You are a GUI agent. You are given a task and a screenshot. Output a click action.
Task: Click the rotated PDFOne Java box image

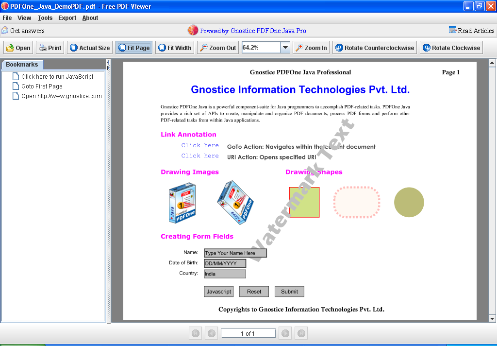[235, 203]
